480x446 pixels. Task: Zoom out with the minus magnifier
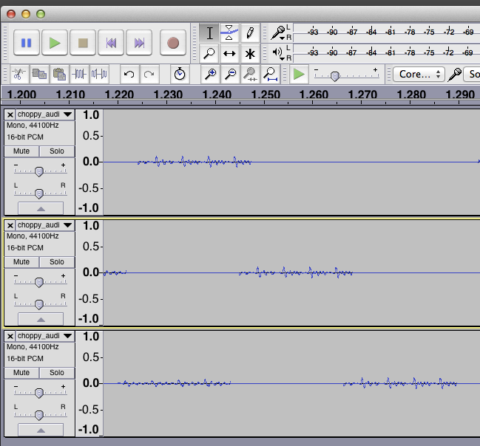pyautogui.click(x=230, y=74)
